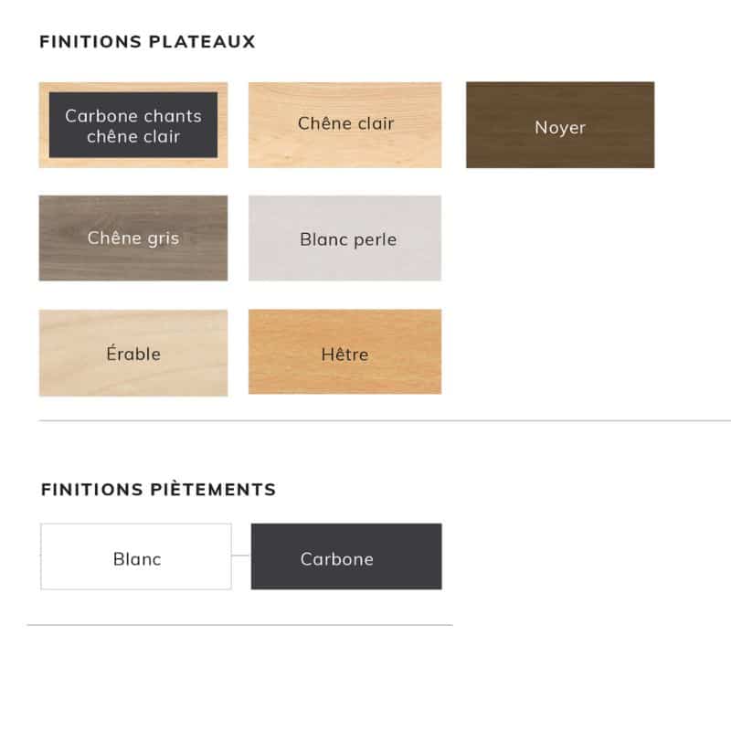This screenshot has width=731, height=731.
Task: Click the "Noyer" label text
Action: pos(560,127)
